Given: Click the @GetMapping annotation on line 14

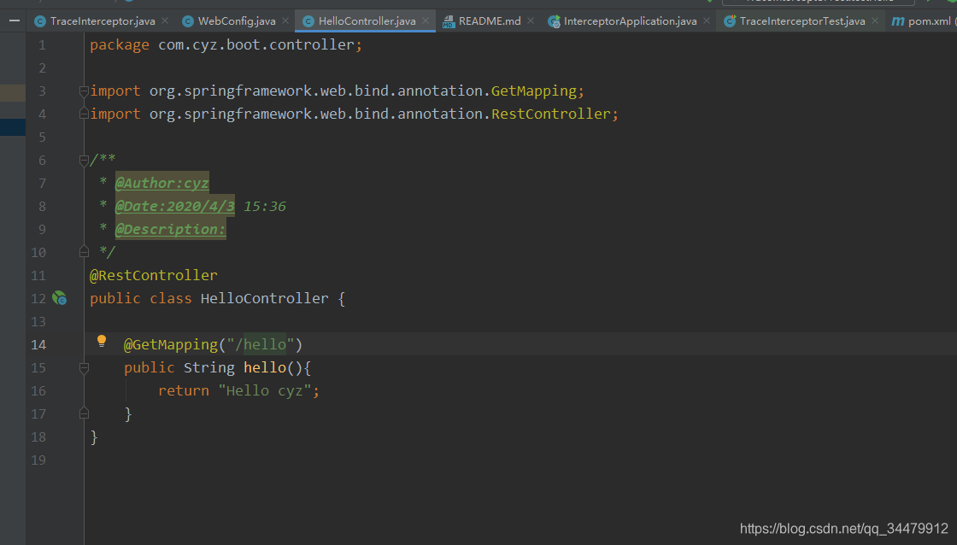Looking at the screenshot, I should (170, 345).
